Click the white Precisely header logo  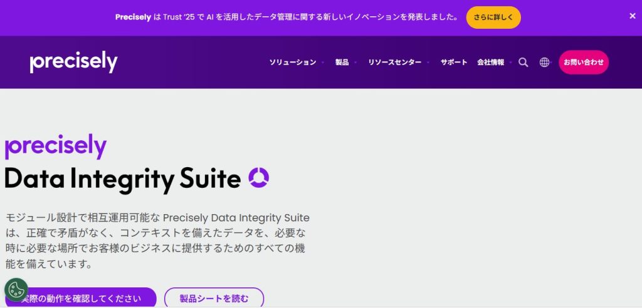coord(74,62)
